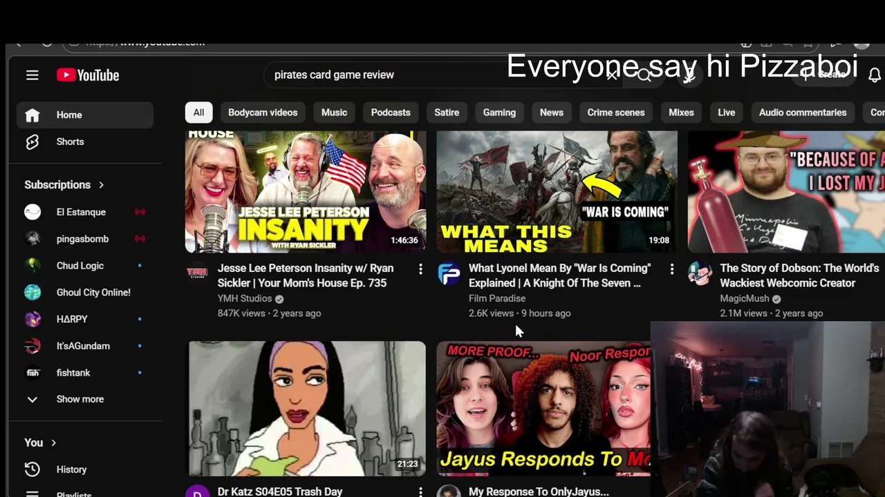Select the Mixes filter chip
Screen dimensions: 885x497
[681, 113]
